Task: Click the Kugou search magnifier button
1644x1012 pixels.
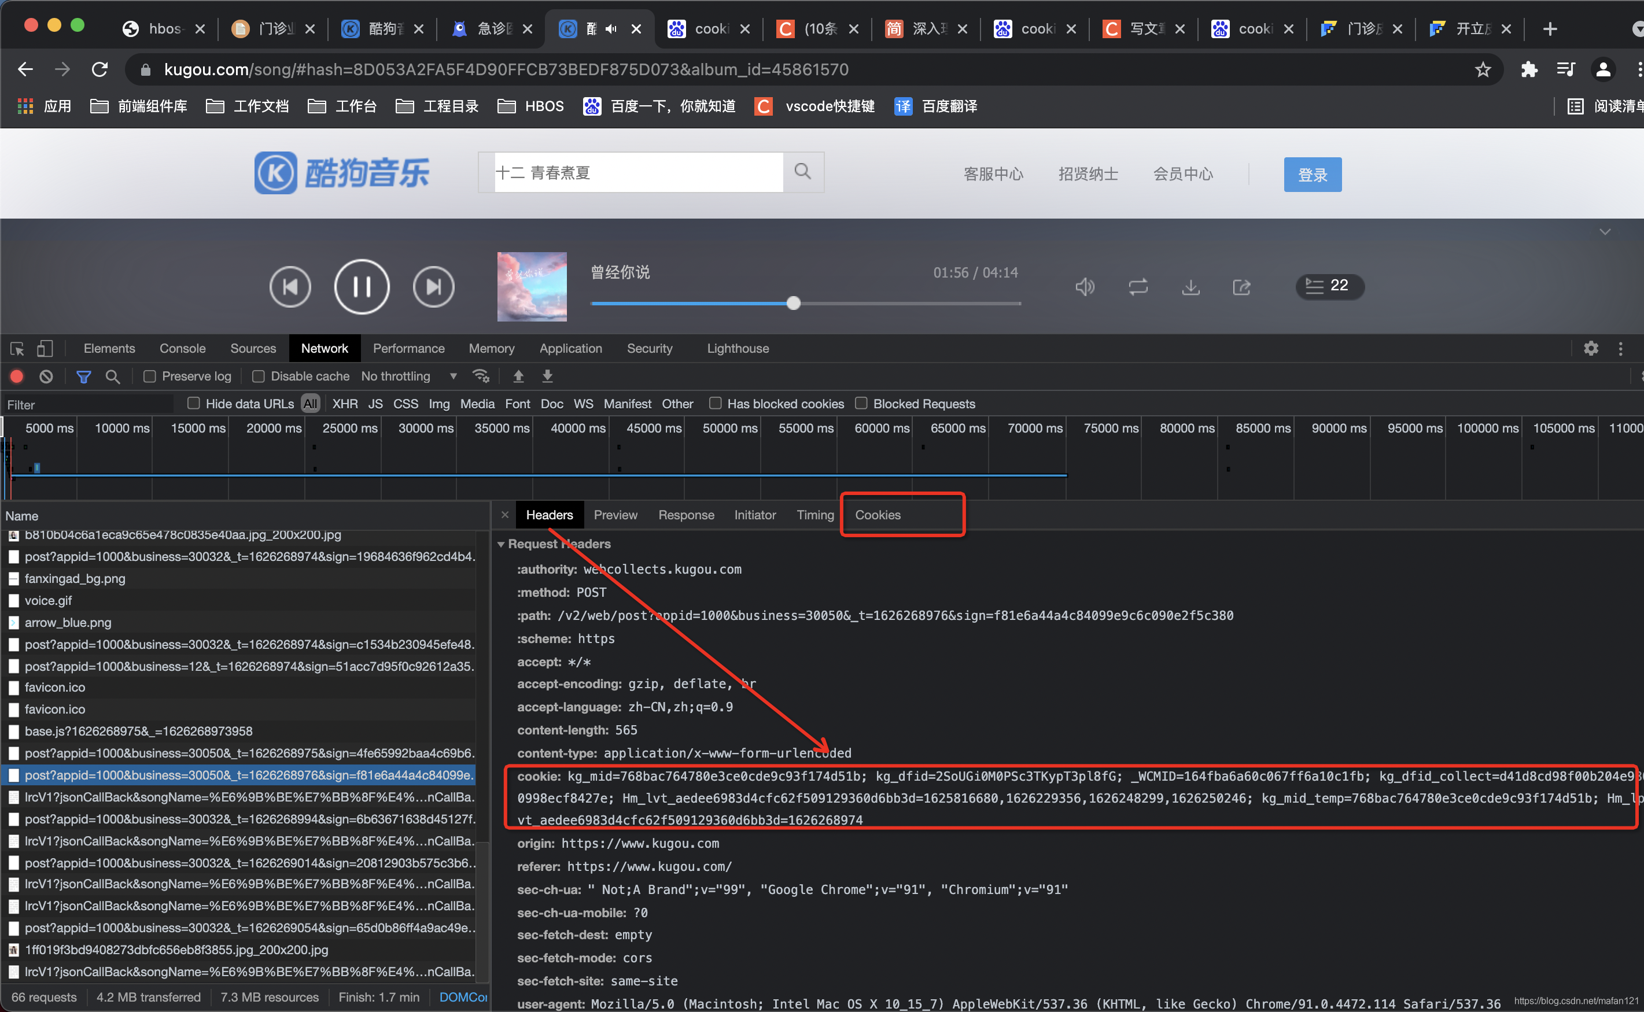Action: click(x=803, y=172)
